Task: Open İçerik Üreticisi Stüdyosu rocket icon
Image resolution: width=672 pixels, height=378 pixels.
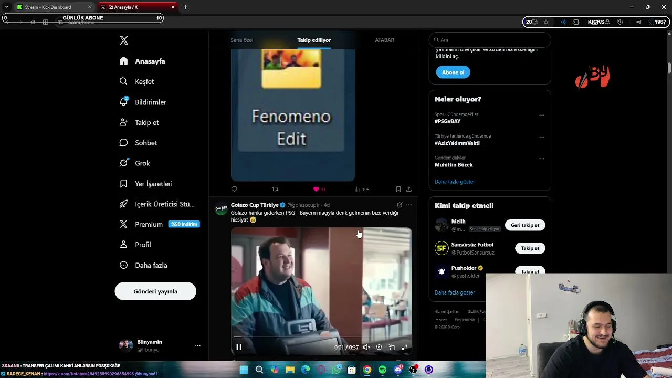Action: coord(123,204)
